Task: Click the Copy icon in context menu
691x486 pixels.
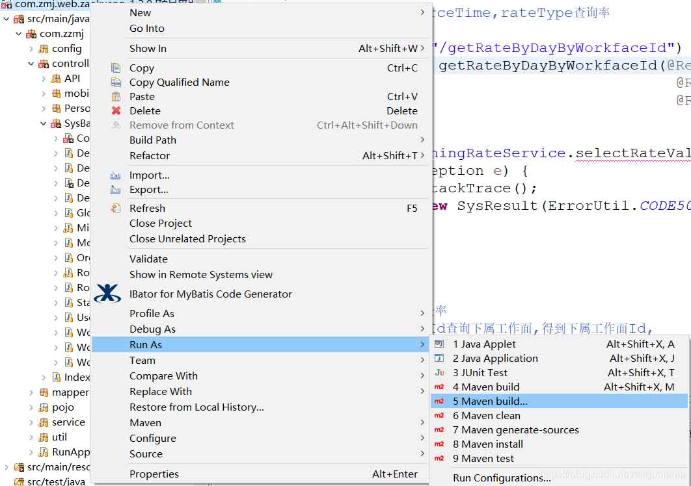Action: tap(116, 68)
